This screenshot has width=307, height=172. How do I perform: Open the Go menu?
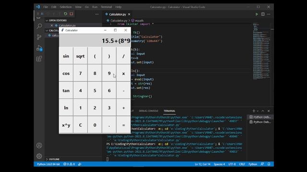point(87,7)
